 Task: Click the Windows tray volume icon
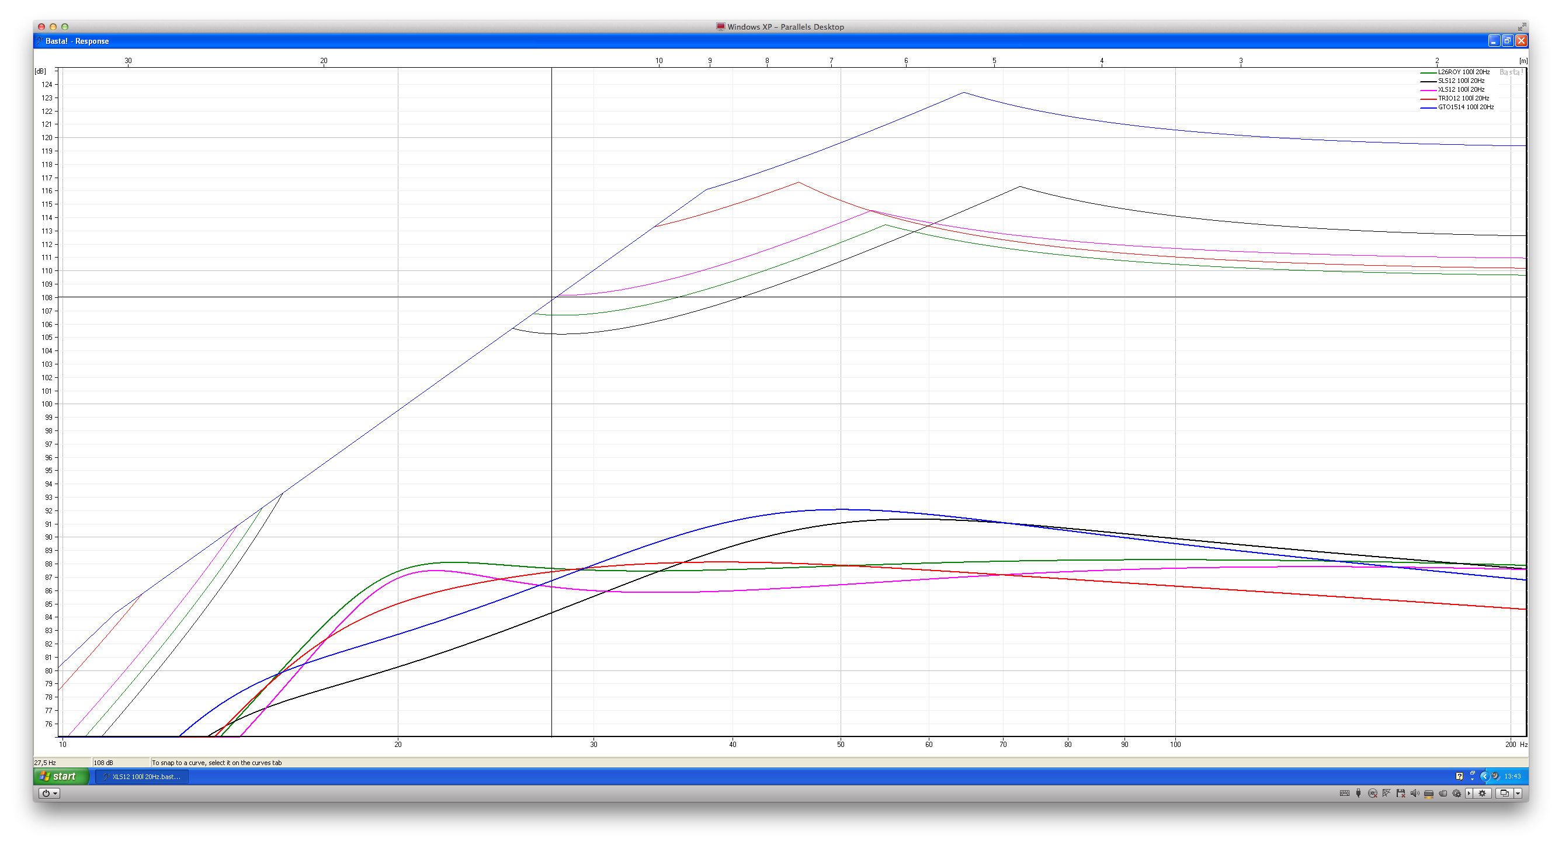point(1495,776)
